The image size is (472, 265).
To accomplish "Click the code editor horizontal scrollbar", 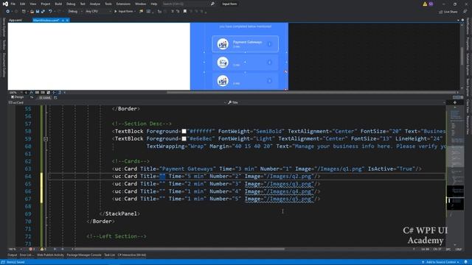I will pos(180,249).
